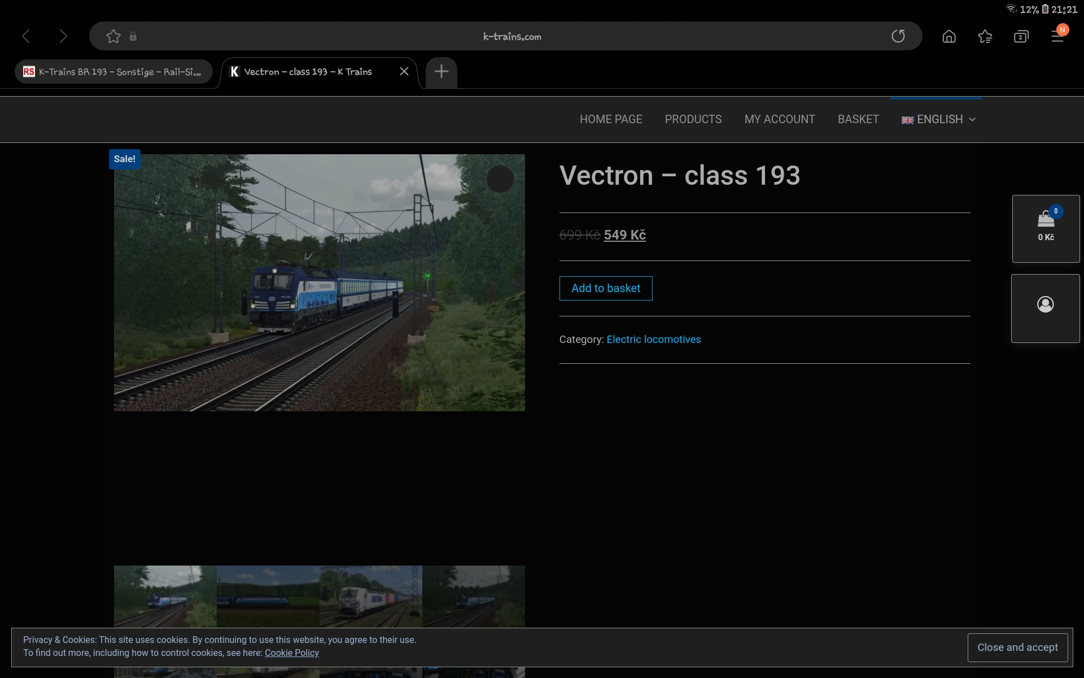This screenshot has height=678, width=1084.
Task: Expand the ENGLISH language dropdown
Action: click(x=938, y=119)
